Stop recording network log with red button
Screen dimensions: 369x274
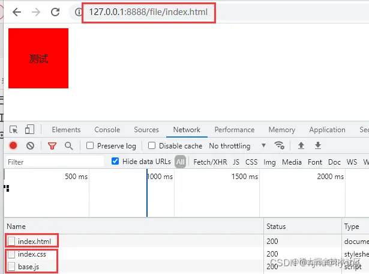click(x=13, y=145)
